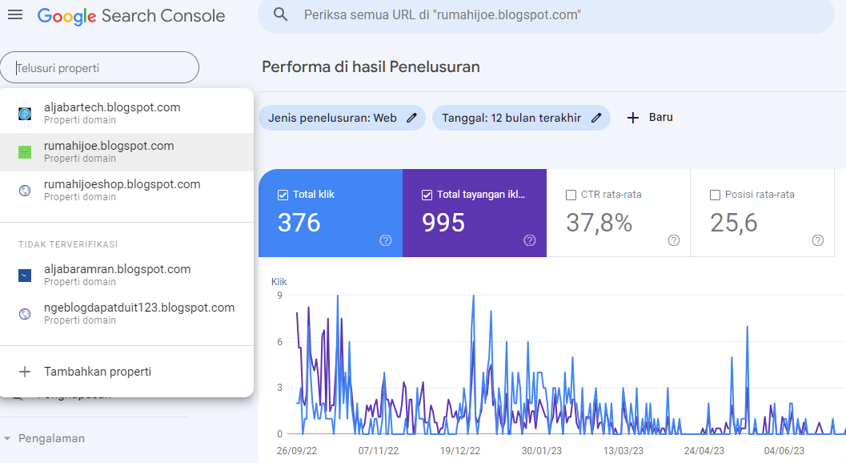
Task: Select rumahijoeshop.blogspot.com property
Action: click(x=126, y=190)
